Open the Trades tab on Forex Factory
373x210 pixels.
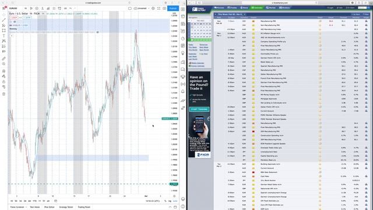point(232,8)
